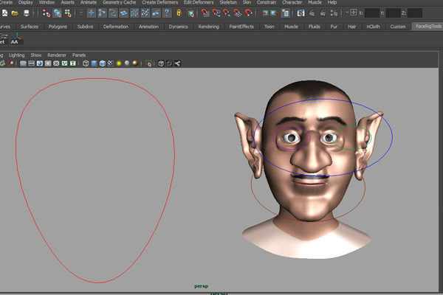This screenshot has height=295, width=443.
Task: Open the Render View window icon
Action: coord(301,13)
